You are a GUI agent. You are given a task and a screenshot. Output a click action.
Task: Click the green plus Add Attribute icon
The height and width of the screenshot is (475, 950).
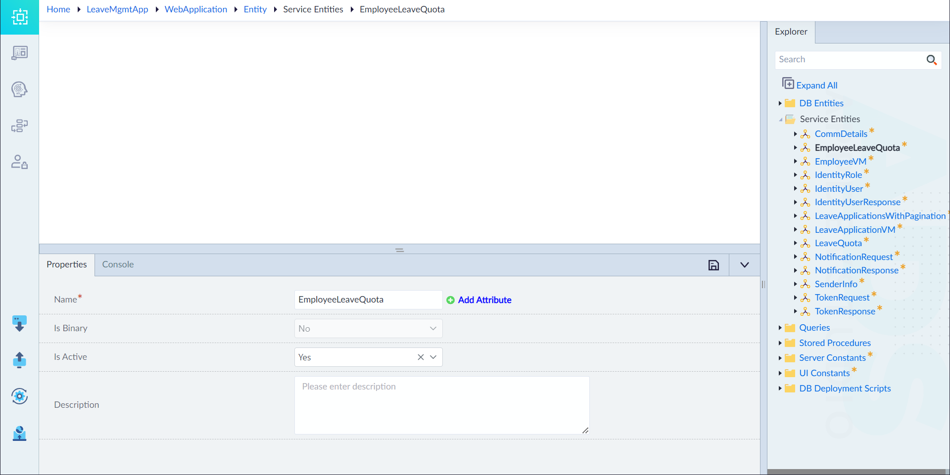pos(450,300)
